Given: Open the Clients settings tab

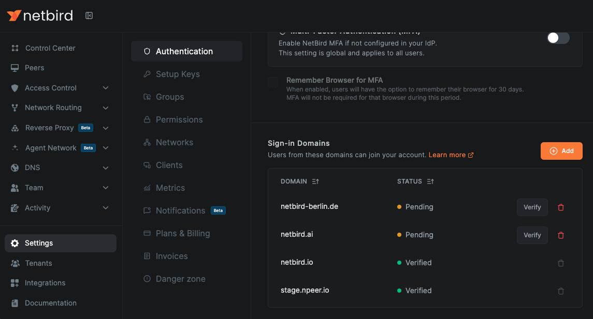Looking at the screenshot, I should coord(186,165).
